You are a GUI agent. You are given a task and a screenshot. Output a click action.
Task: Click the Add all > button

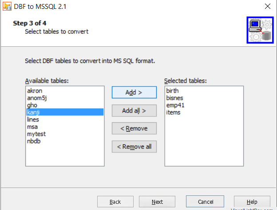(x=134, y=111)
